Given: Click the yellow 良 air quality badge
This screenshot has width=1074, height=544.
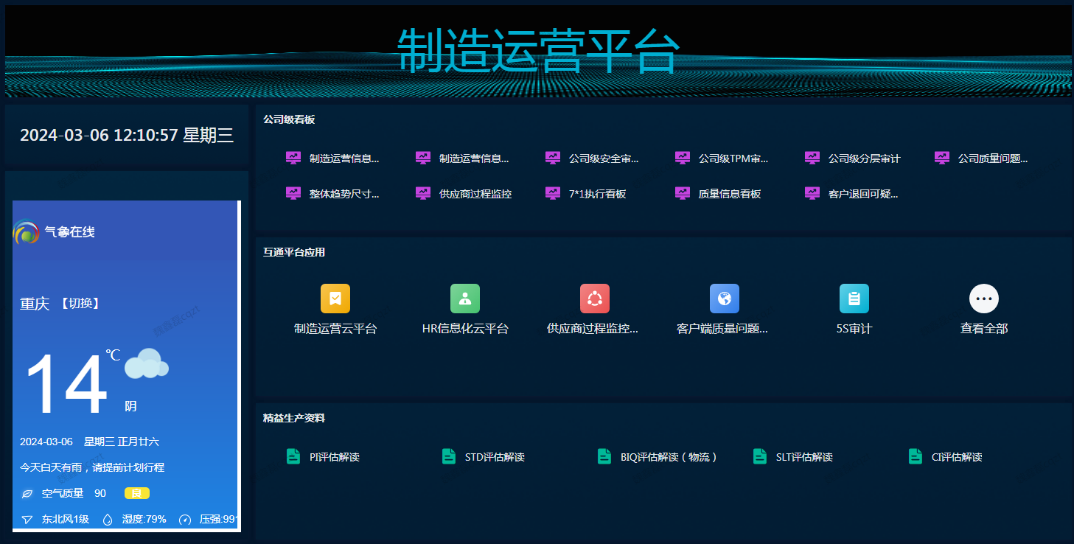Looking at the screenshot, I should [136, 493].
